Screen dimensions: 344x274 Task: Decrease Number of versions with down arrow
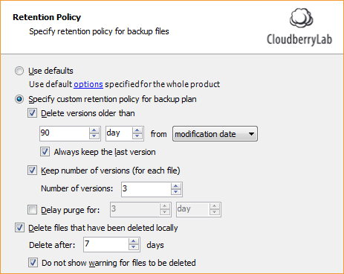point(176,192)
